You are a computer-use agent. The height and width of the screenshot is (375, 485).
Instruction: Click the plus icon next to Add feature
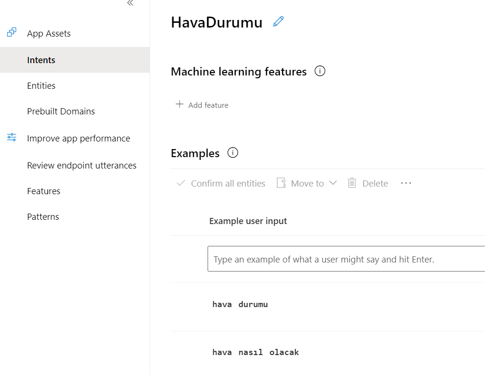point(180,104)
